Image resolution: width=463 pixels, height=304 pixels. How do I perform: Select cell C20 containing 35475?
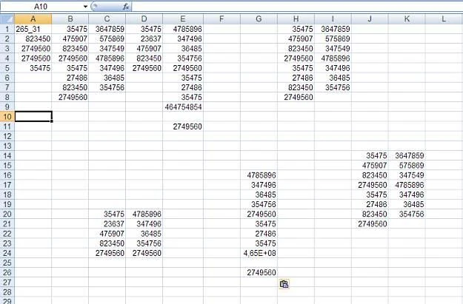pyautogui.click(x=107, y=214)
